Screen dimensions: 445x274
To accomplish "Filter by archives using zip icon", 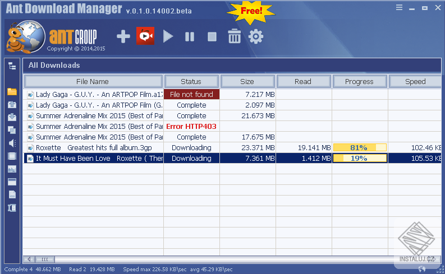I will tap(12, 208).
